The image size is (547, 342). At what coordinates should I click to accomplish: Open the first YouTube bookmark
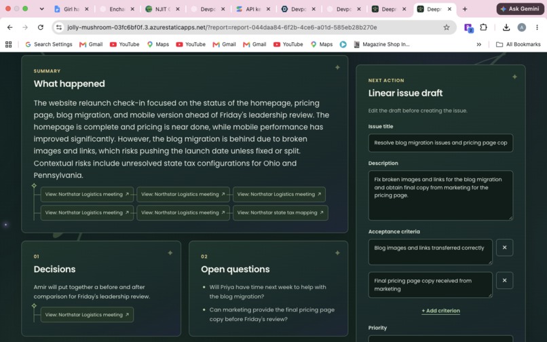[125, 44]
